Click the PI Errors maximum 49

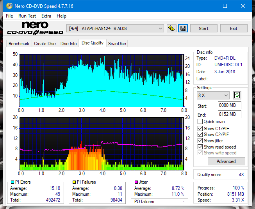(58, 194)
